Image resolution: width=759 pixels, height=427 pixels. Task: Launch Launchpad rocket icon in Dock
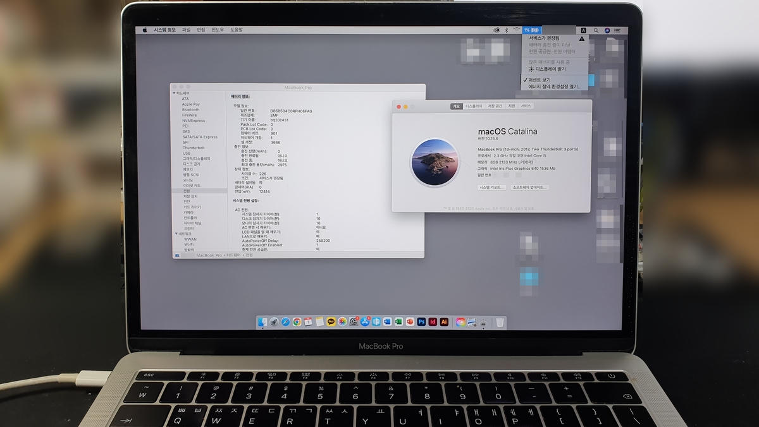[x=274, y=322]
